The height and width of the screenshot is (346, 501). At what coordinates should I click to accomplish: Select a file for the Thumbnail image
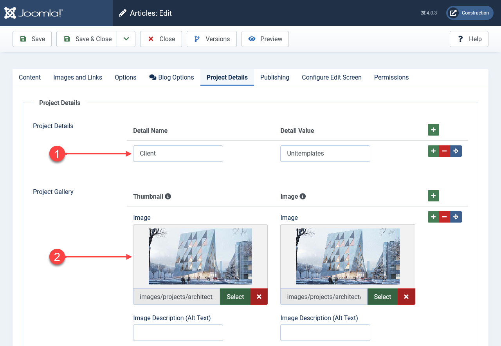(x=235, y=297)
